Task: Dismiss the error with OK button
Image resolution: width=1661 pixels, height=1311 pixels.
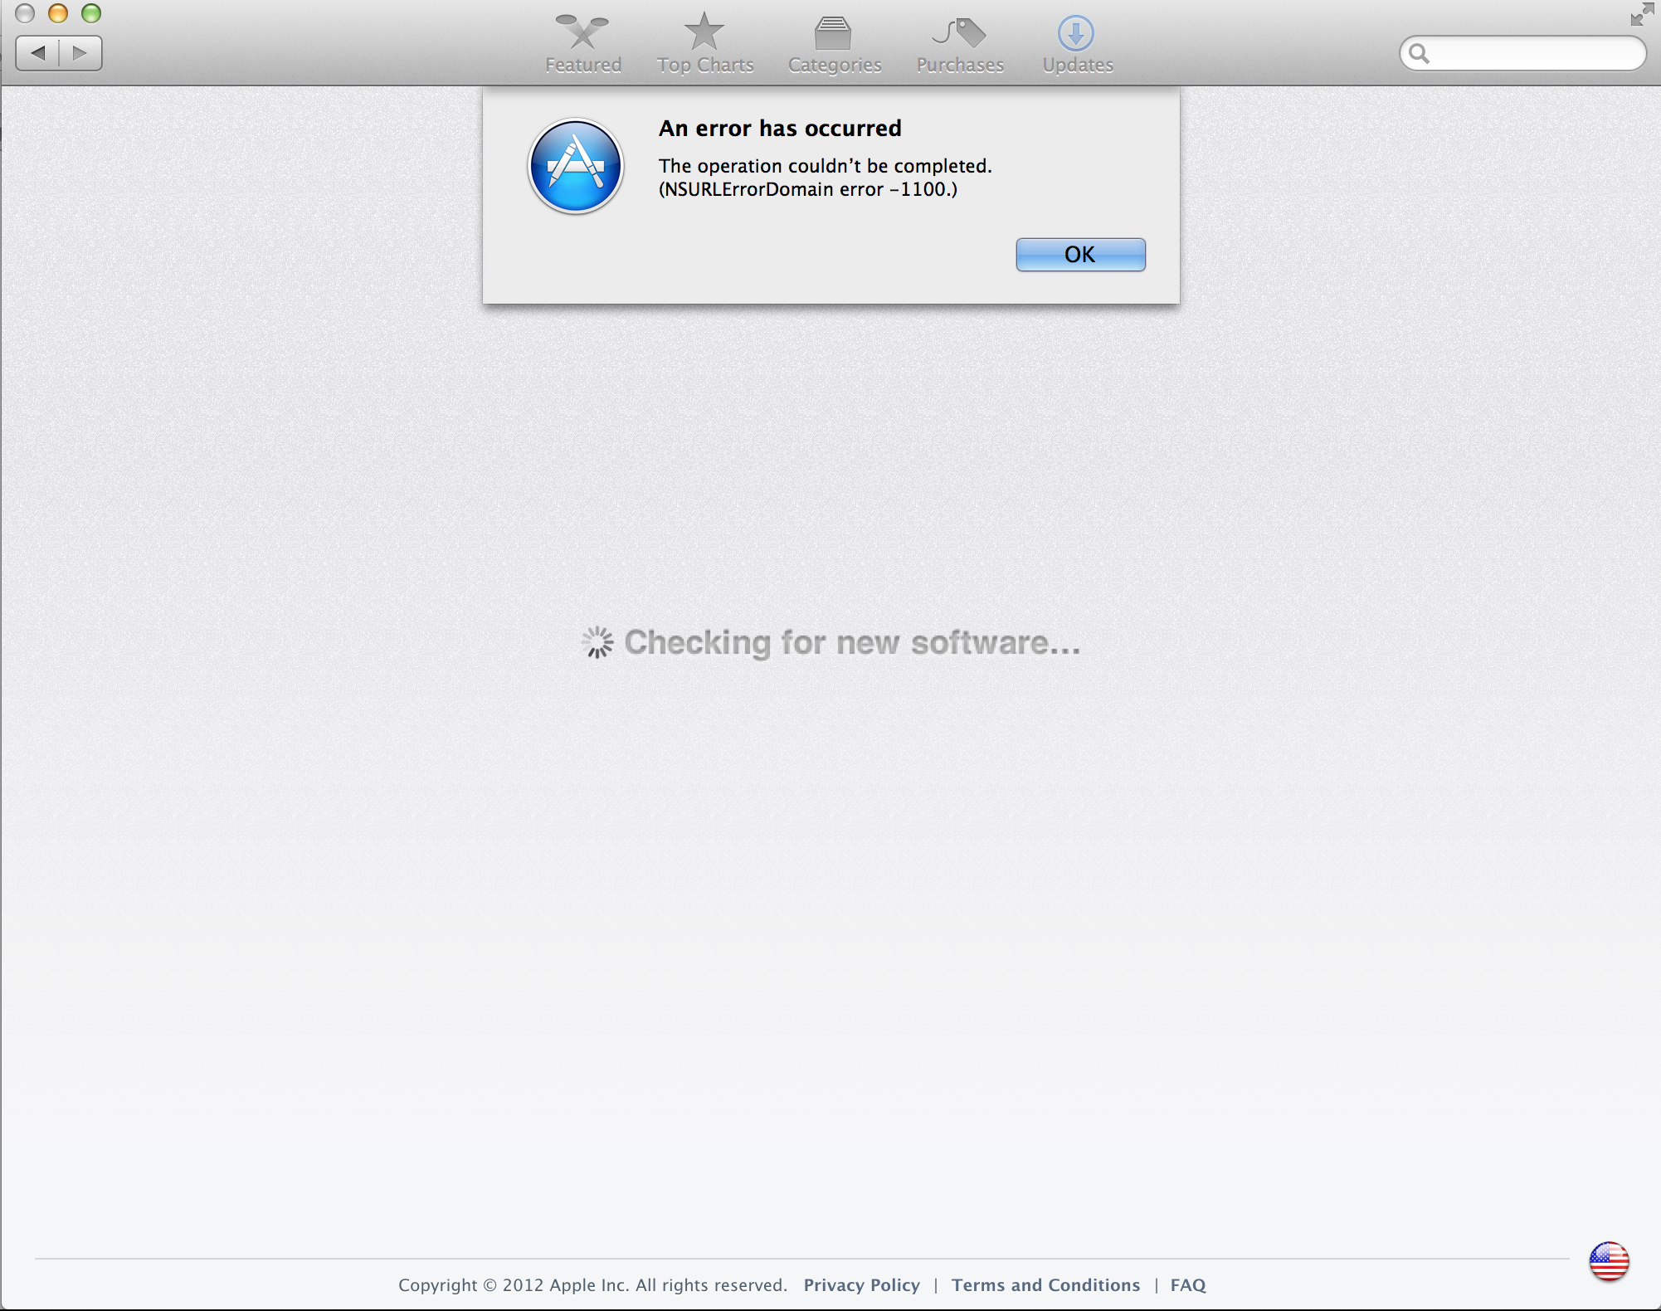Action: pyautogui.click(x=1080, y=255)
